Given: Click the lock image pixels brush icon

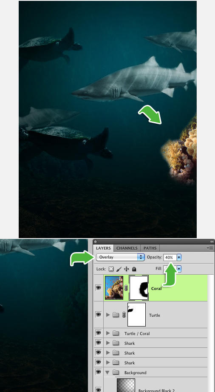Looking at the screenshot, I should pos(119,269).
